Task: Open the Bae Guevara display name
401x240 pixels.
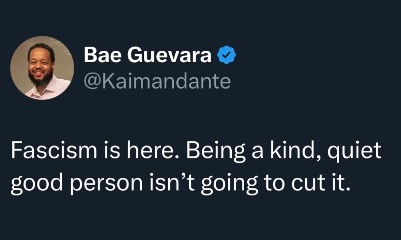Action: pos(147,55)
